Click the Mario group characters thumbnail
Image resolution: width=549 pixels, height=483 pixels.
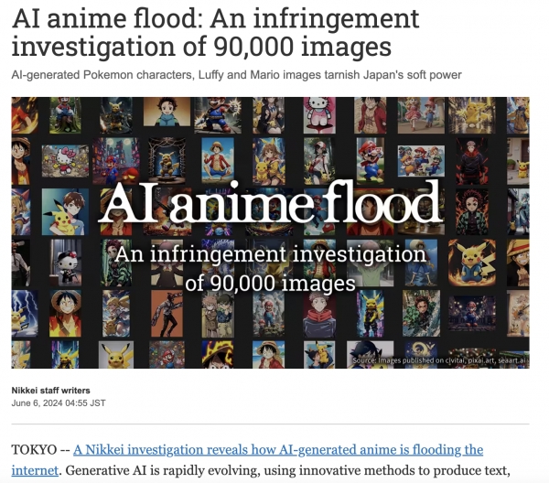421,161
